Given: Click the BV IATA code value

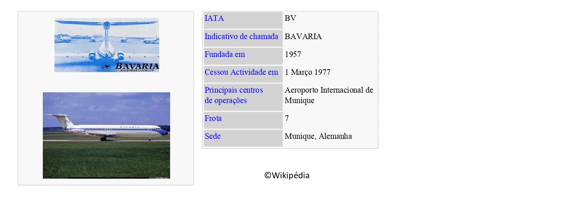Looking at the screenshot, I should [290, 18].
